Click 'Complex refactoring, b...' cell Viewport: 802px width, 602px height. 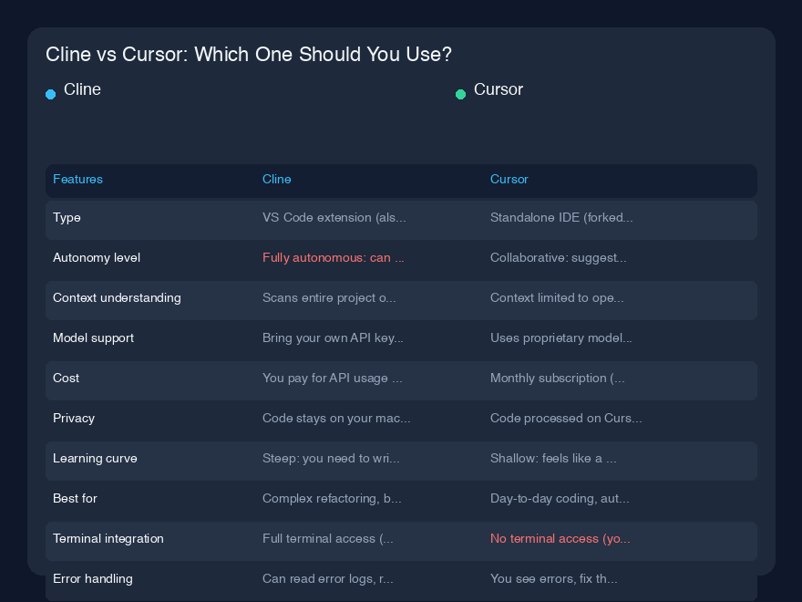coord(332,499)
